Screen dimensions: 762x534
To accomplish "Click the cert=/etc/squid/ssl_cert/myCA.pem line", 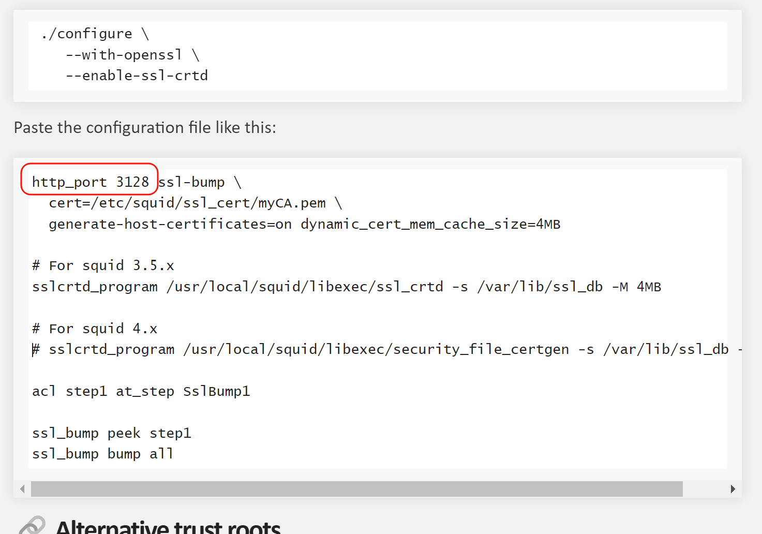I will pos(187,203).
